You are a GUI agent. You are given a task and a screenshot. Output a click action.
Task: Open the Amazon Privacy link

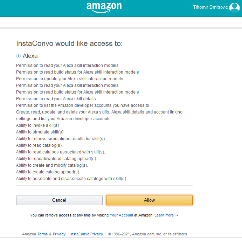pos(59,234)
